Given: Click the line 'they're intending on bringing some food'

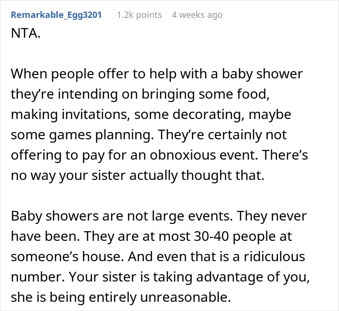Looking at the screenshot, I should click(x=140, y=94).
